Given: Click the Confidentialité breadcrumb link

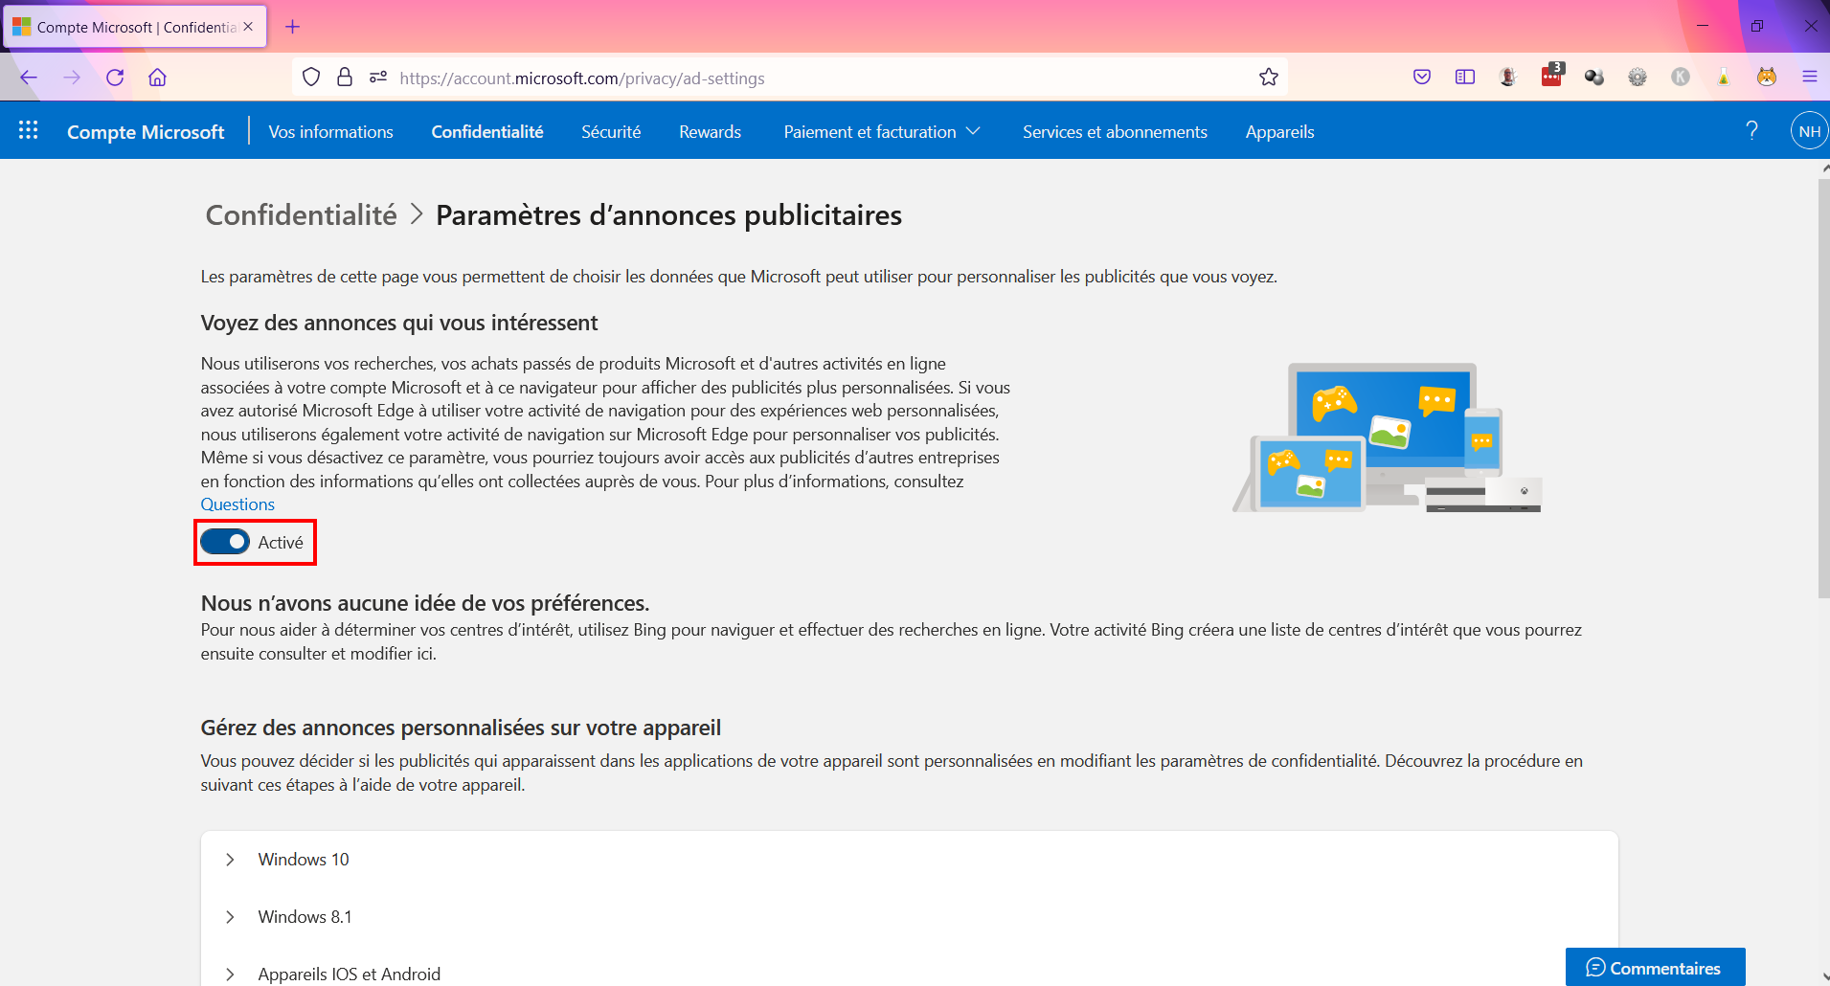Looking at the screenshot, I should 301,214.
